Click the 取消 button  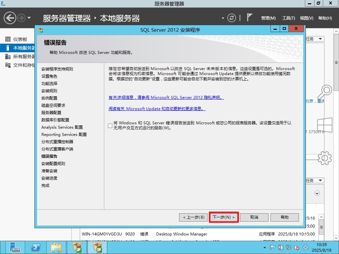tap(254, 217)
